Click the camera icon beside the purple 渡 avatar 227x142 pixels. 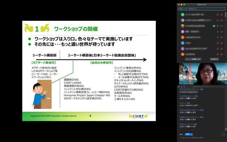[x=221, y=31]
